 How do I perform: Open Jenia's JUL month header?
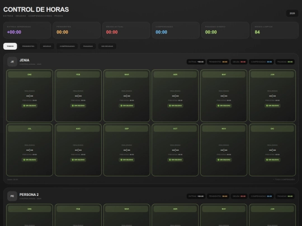[30, 129]
